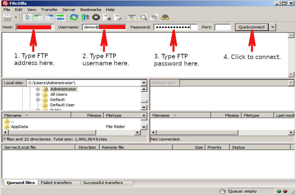The image size is (296, 195).
Task: Click the Priority queue column header
Action: pyautogui.click(x=218, y=147)
